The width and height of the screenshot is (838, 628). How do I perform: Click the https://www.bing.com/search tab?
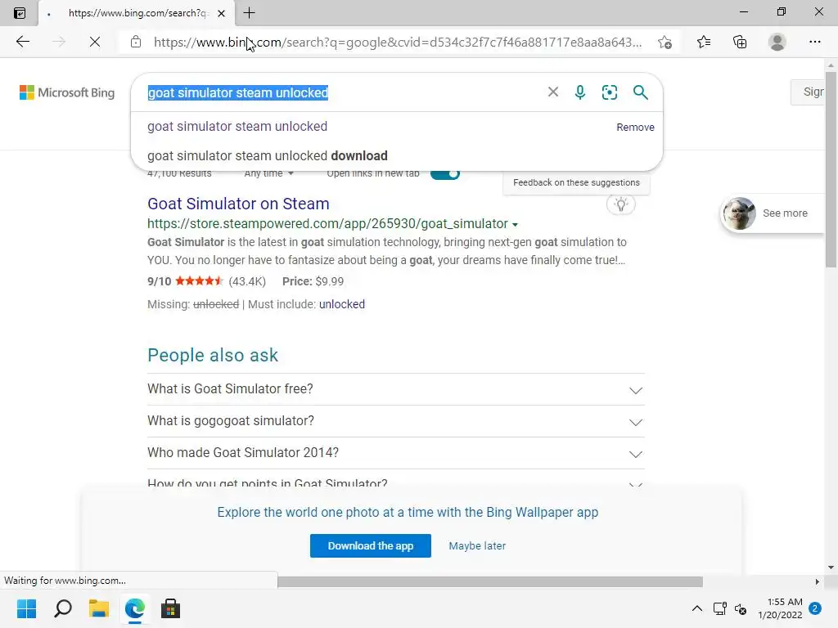coord(137,13)
